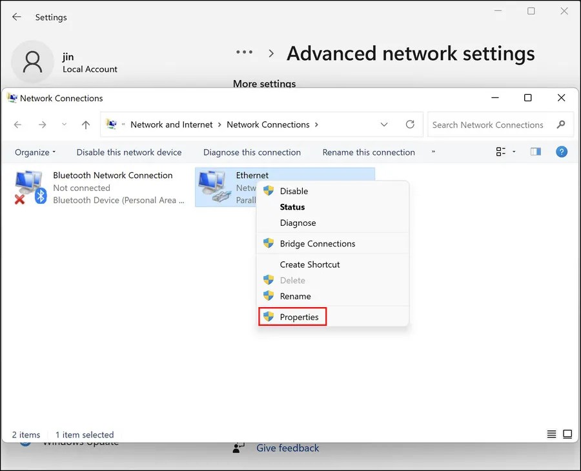This screenshot has height=471, width=581.
Task: Click Disable this network device
Action: click(x=128, y=152)
